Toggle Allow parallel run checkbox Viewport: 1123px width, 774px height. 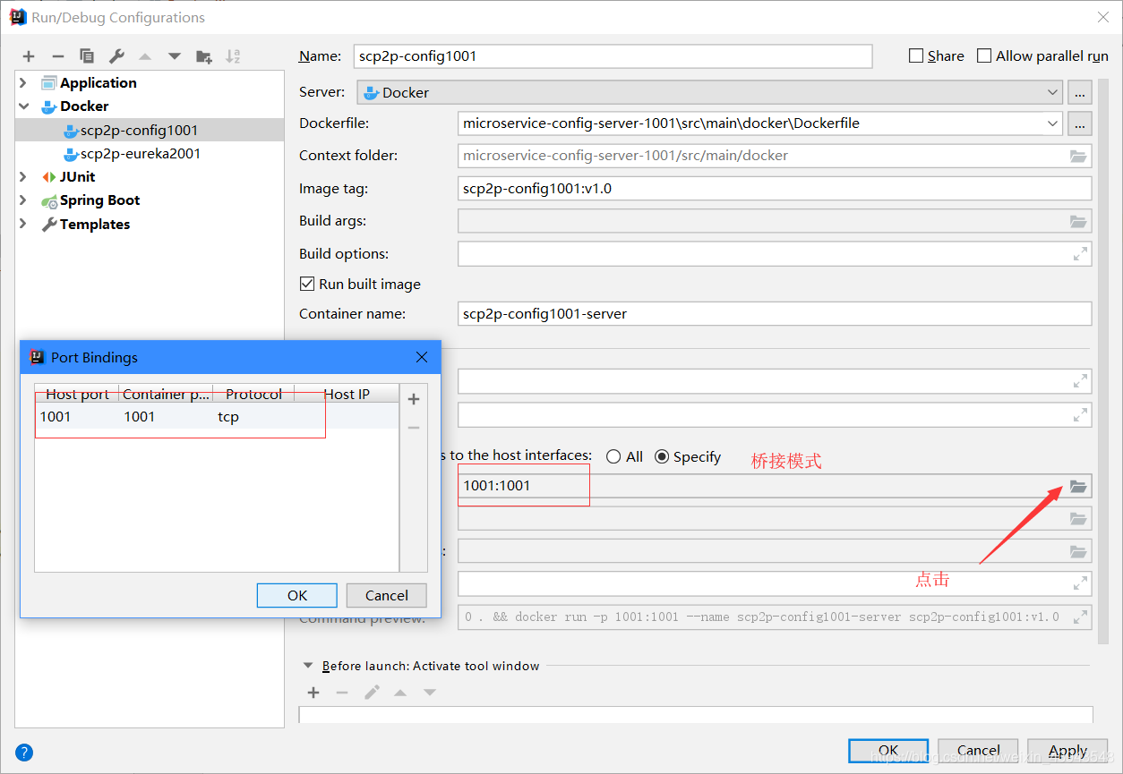[x=984, y=55]
